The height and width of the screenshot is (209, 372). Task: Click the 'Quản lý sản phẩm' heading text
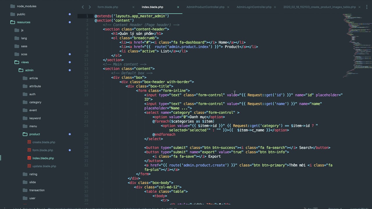coord(136,34)
